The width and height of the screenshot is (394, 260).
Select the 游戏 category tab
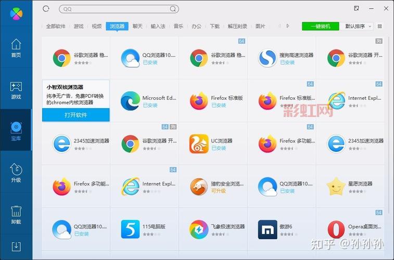click(79, 26)
